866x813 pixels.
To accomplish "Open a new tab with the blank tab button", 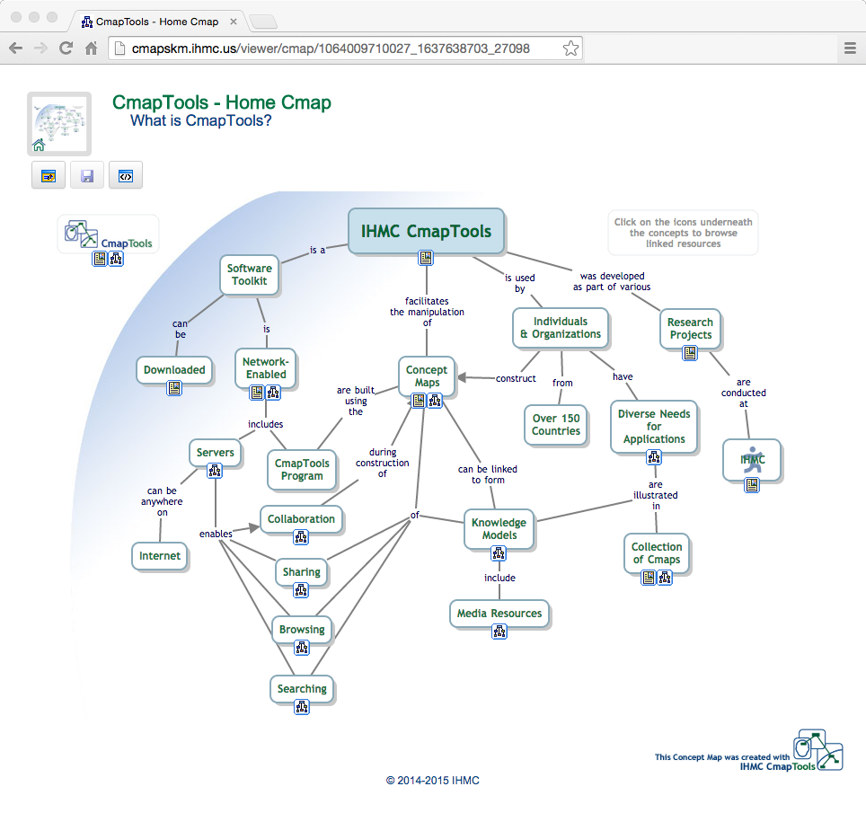I will coord(262,22).
